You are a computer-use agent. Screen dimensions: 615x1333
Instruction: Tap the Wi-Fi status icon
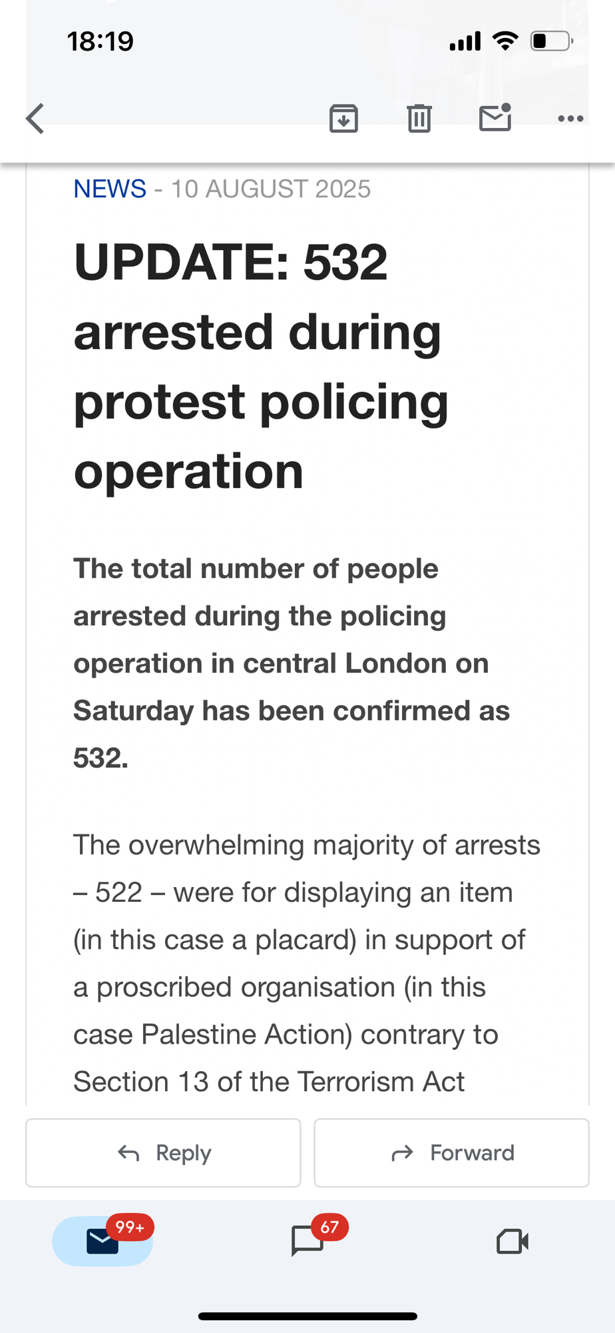pos(505,41)
